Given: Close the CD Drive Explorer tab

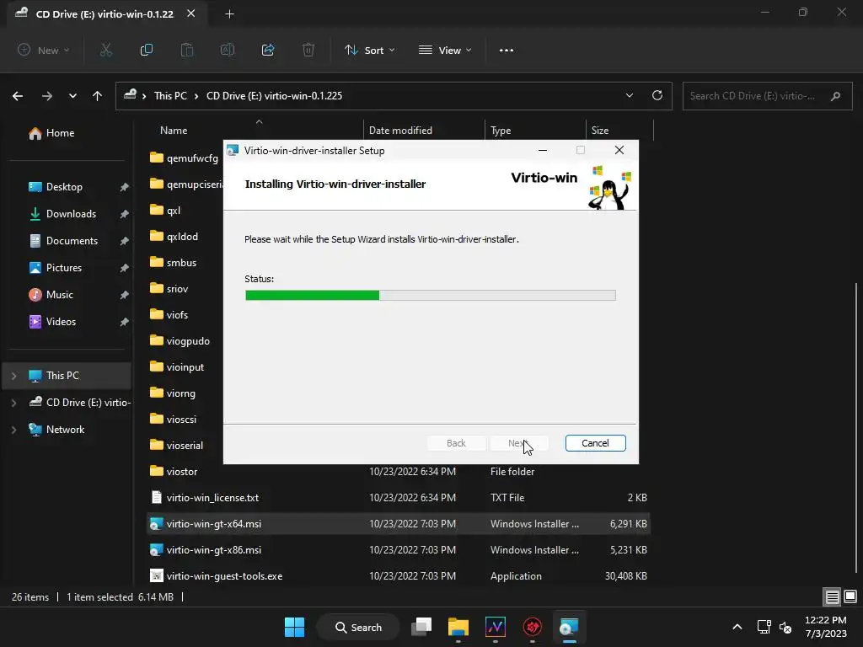Looking at the screenshot, I should pos(191,13).
